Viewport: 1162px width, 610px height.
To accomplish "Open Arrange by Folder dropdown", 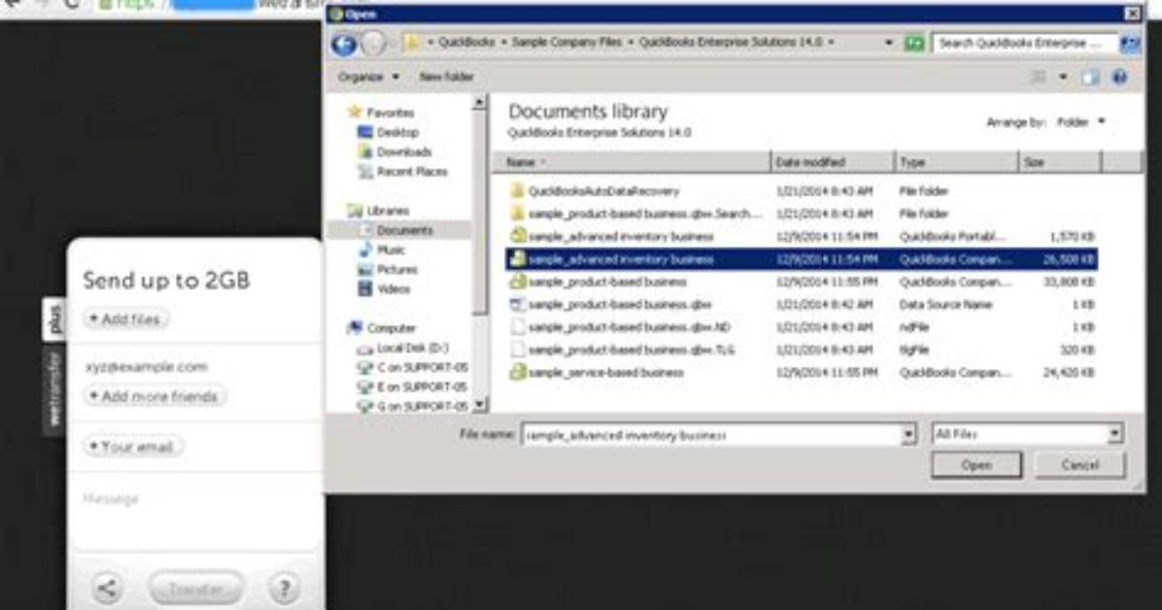I will 1080,122.
